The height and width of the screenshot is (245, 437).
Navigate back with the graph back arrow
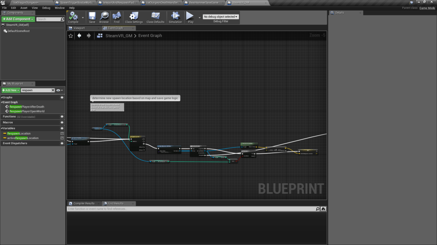click(79, 36)
